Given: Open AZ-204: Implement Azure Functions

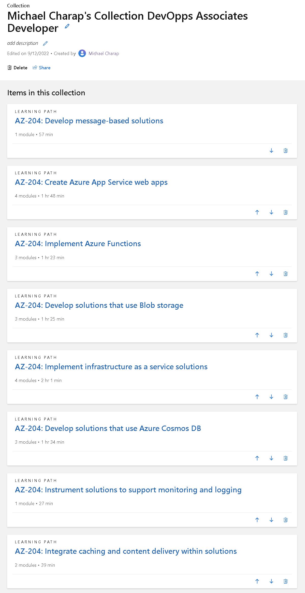Looking at the screenshot, I should tap(78, 244).
